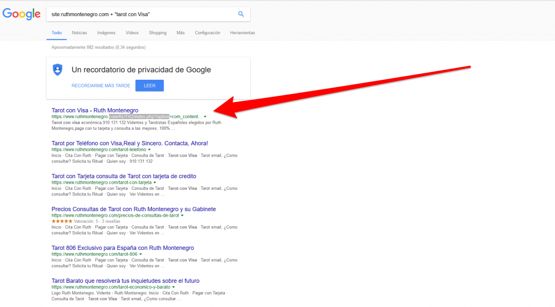Open the Más menu
Viewport: 555px width, 307px height.
pyautogui.click(x=181, y=33)
